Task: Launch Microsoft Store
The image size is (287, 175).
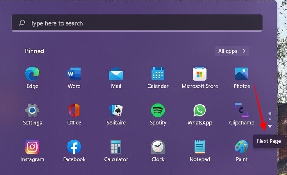Action: [x=200, y=74]
